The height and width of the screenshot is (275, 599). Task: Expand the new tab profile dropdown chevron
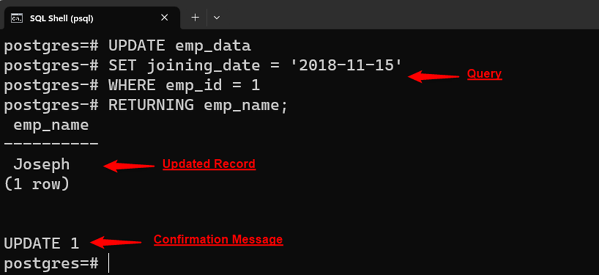[x=216, y=18]
